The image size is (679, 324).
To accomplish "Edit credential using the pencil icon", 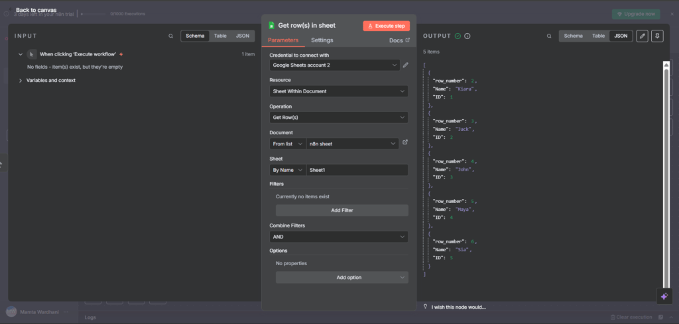I will 405,65.
